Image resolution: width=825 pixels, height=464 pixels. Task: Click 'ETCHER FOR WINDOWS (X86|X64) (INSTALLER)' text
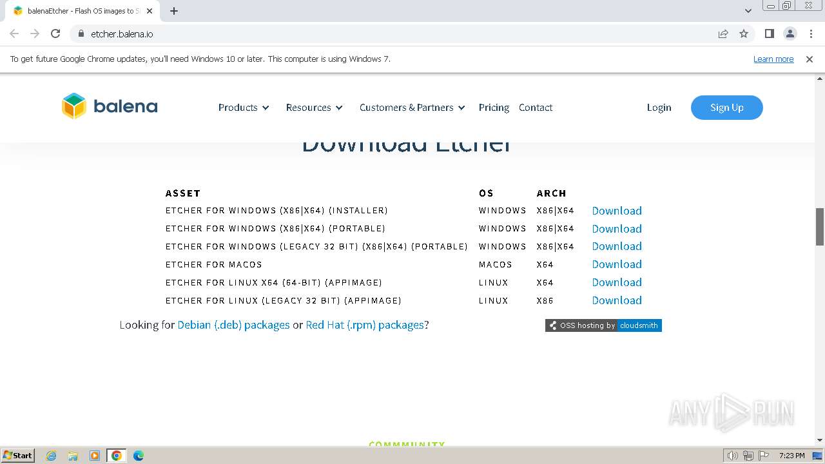(277, 211)
